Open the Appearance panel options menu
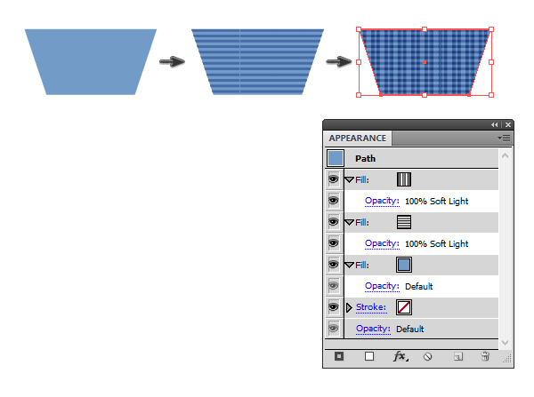This screenshot has height=397, width=534. [x=505, y=139]
